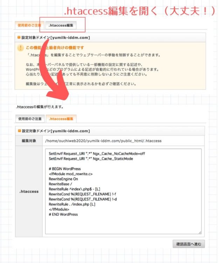This screenshot has height=263, width=219.
Task: Click the line 'RewriteRule ^index\.php$ - [L]'
Action: pos(74,189)
